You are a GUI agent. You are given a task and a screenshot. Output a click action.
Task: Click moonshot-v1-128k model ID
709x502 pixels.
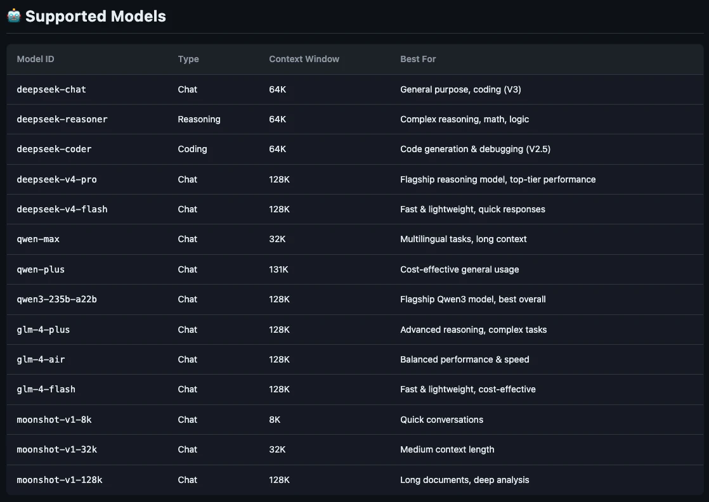point(59,480)
